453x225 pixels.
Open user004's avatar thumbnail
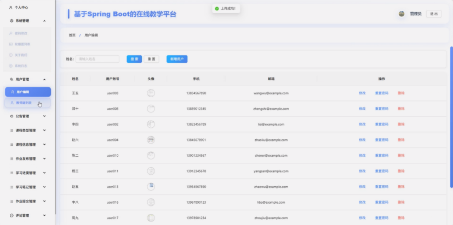click(151, 140)
